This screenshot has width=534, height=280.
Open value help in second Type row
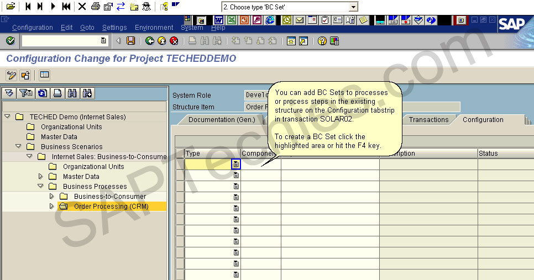pos(235,175)
